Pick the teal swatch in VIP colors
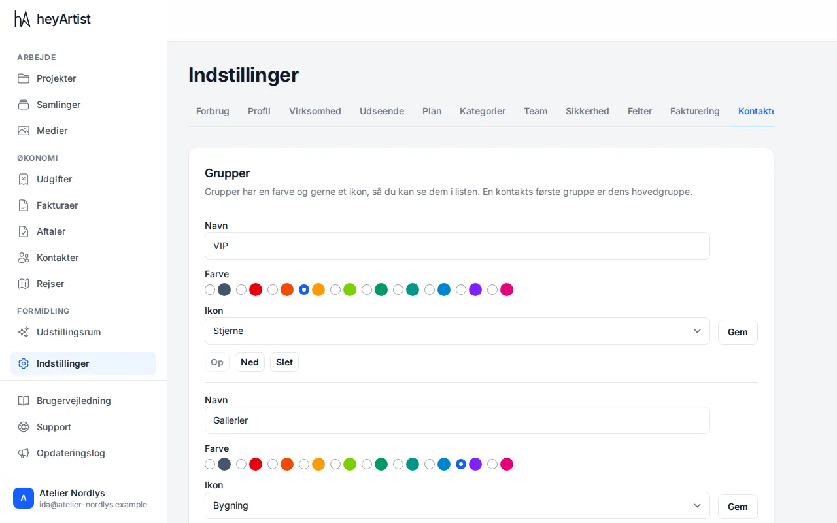 click(x=413, y=290)
